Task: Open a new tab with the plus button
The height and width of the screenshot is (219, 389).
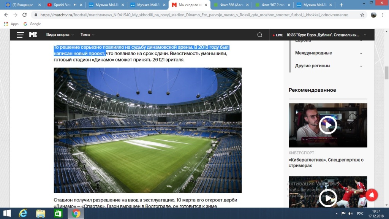Action: click(342, 5)
